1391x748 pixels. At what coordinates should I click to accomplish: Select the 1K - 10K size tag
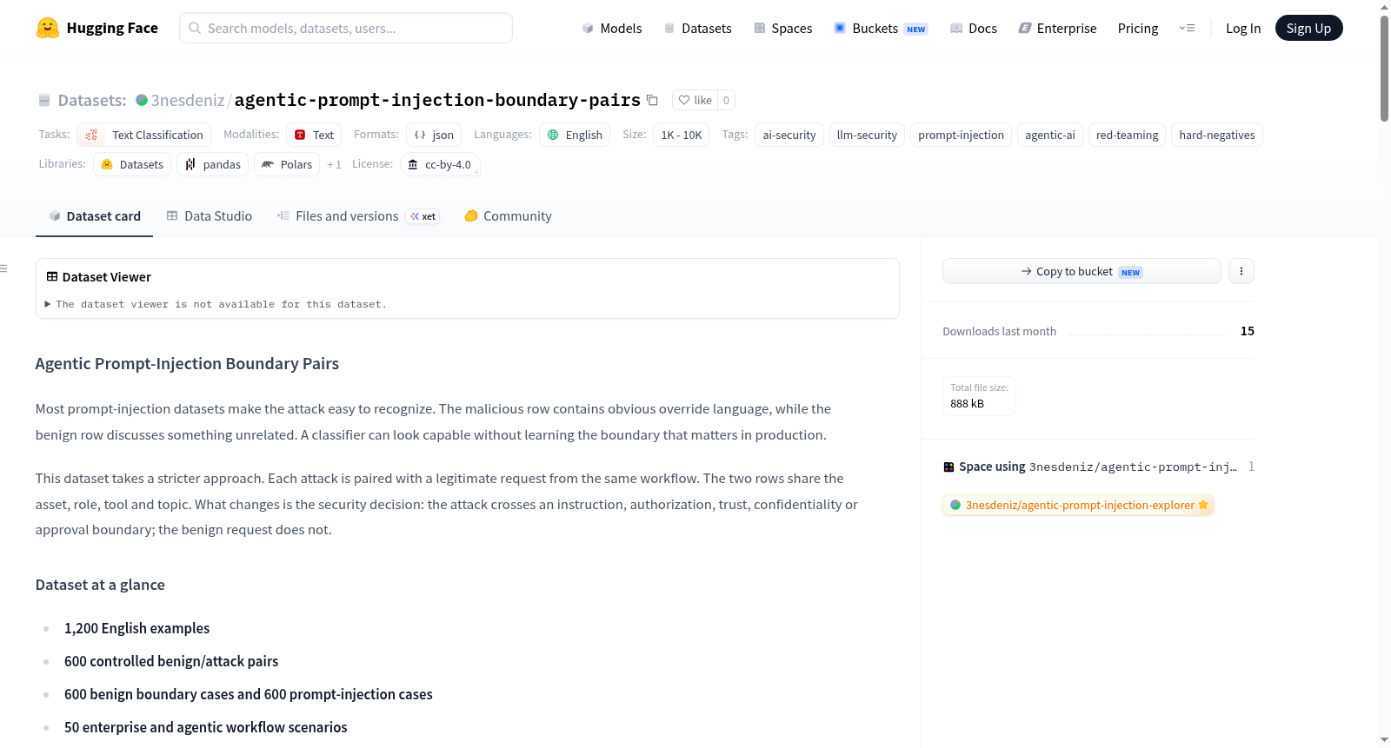[682, 135]
